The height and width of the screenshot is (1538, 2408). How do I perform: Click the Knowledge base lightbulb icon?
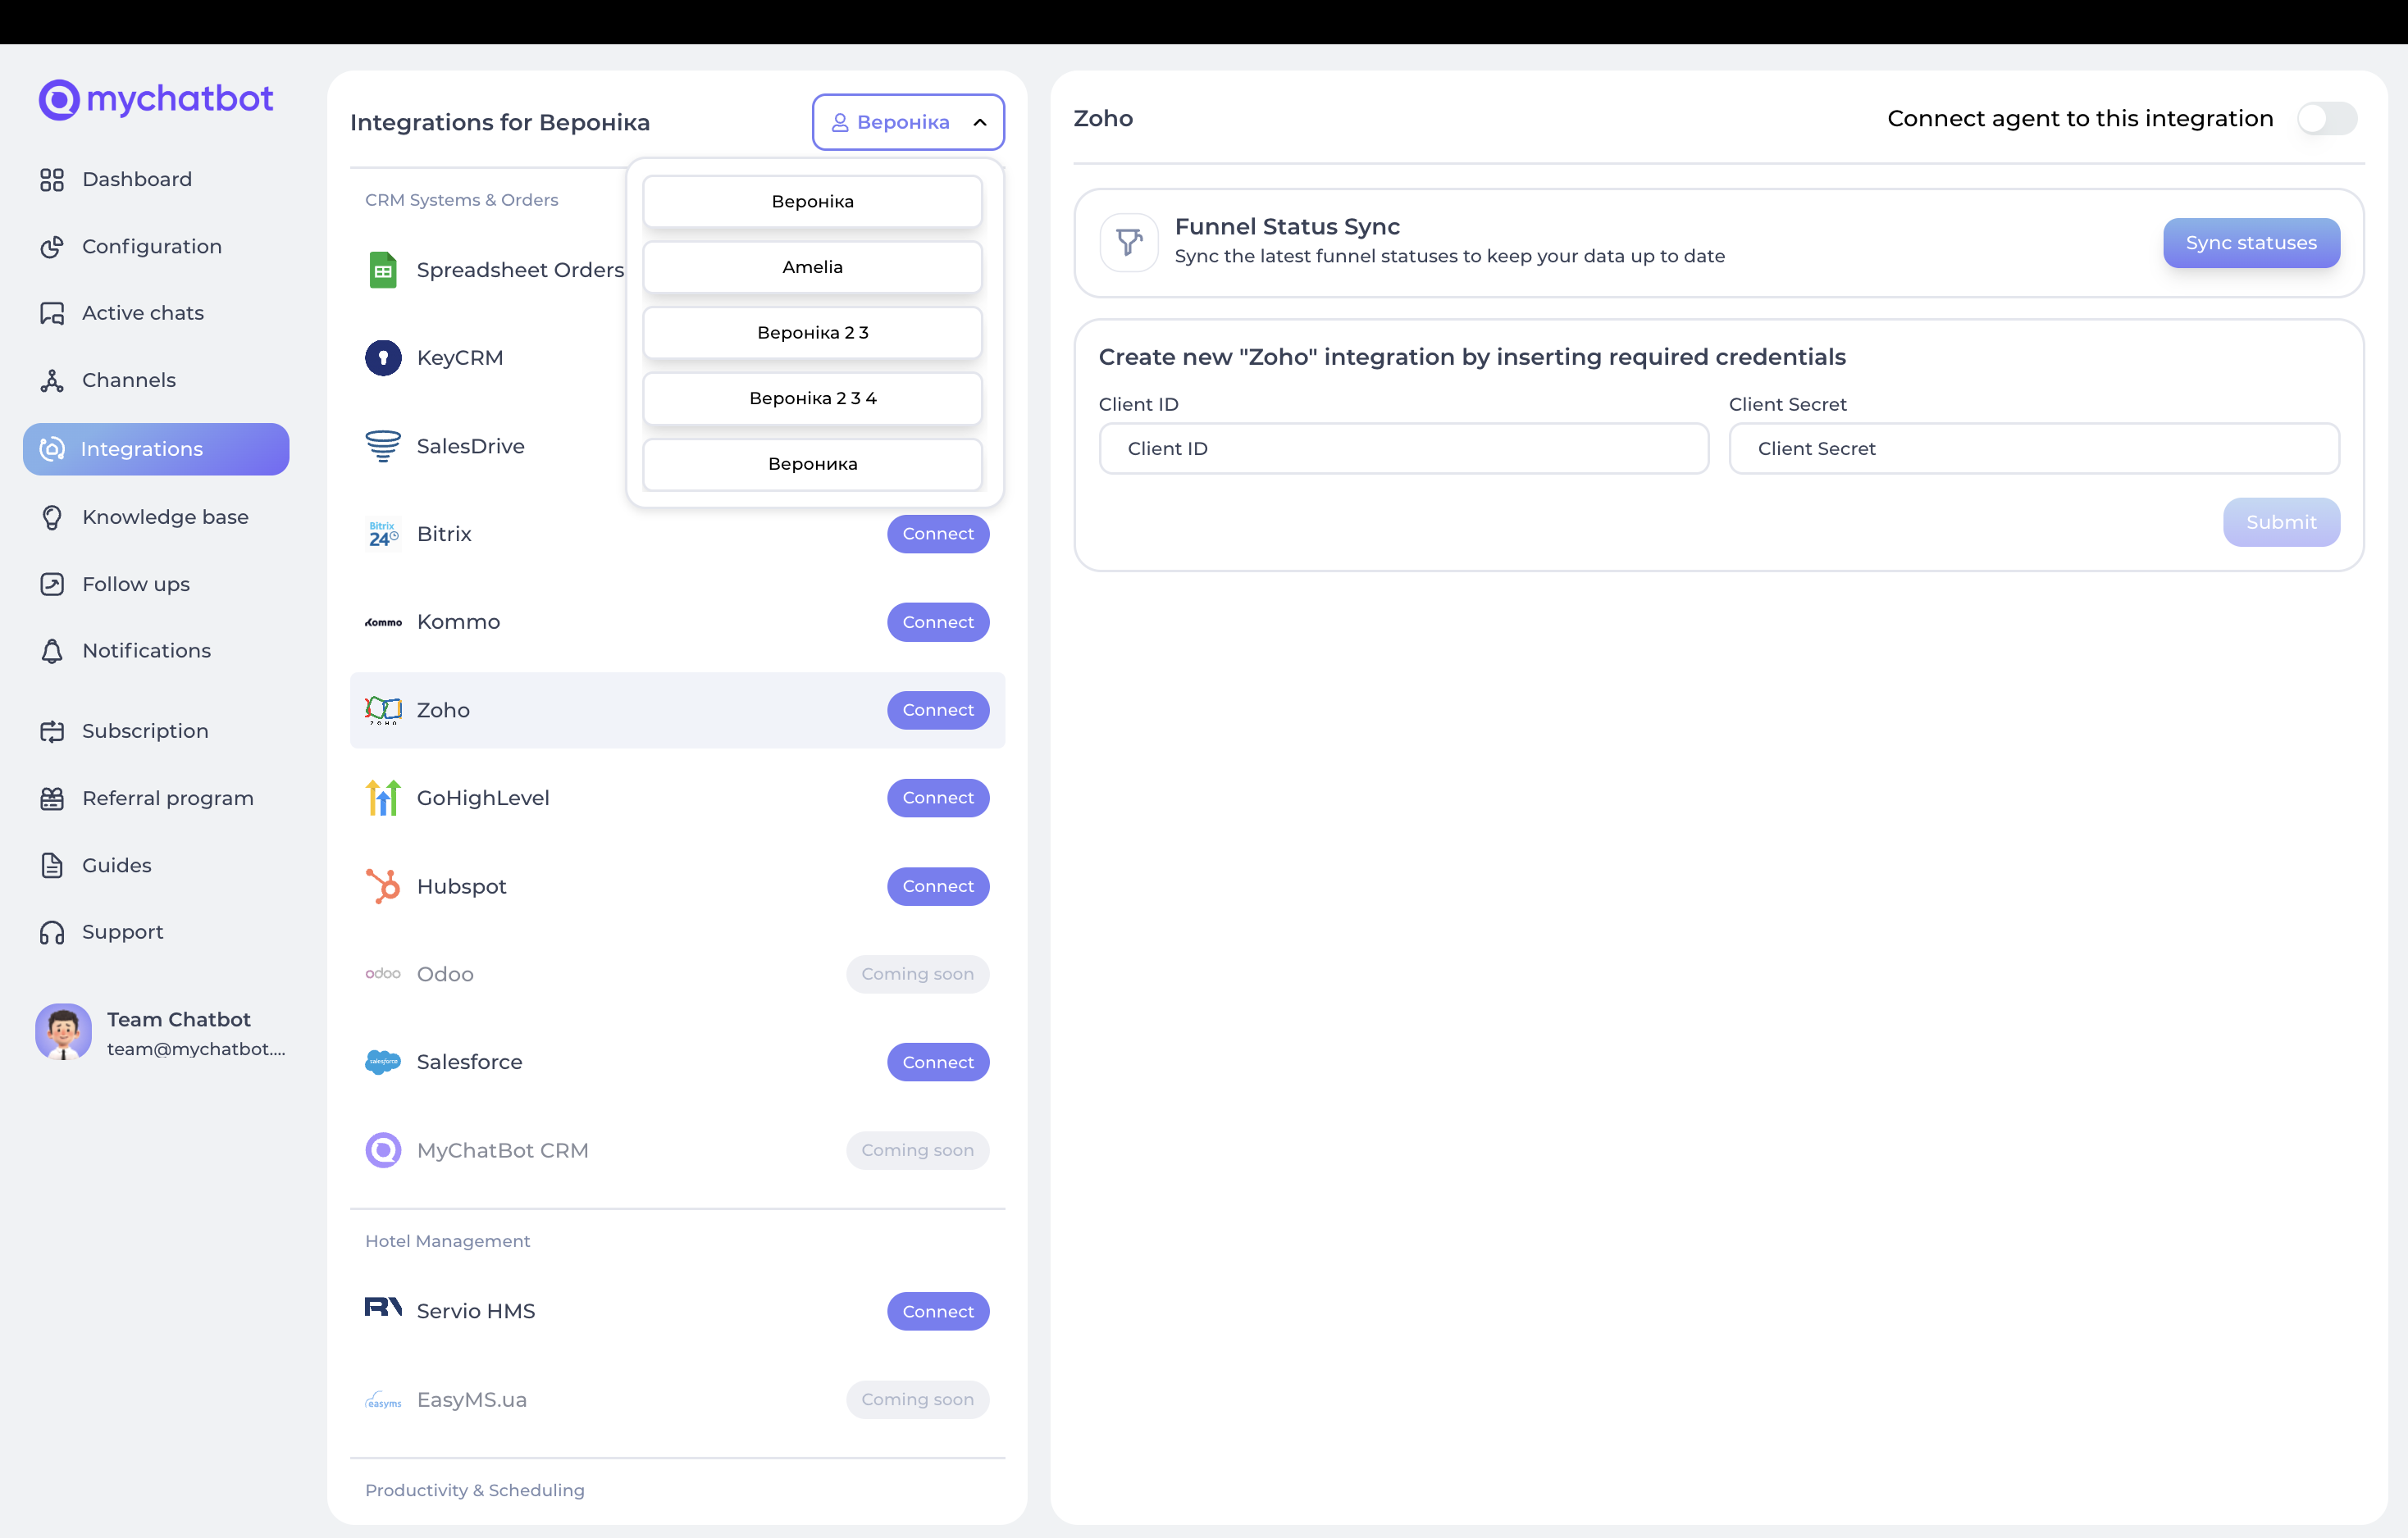(x=52, y=517)
